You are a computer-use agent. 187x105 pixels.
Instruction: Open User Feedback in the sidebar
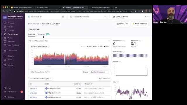click(x=13, y=45)
